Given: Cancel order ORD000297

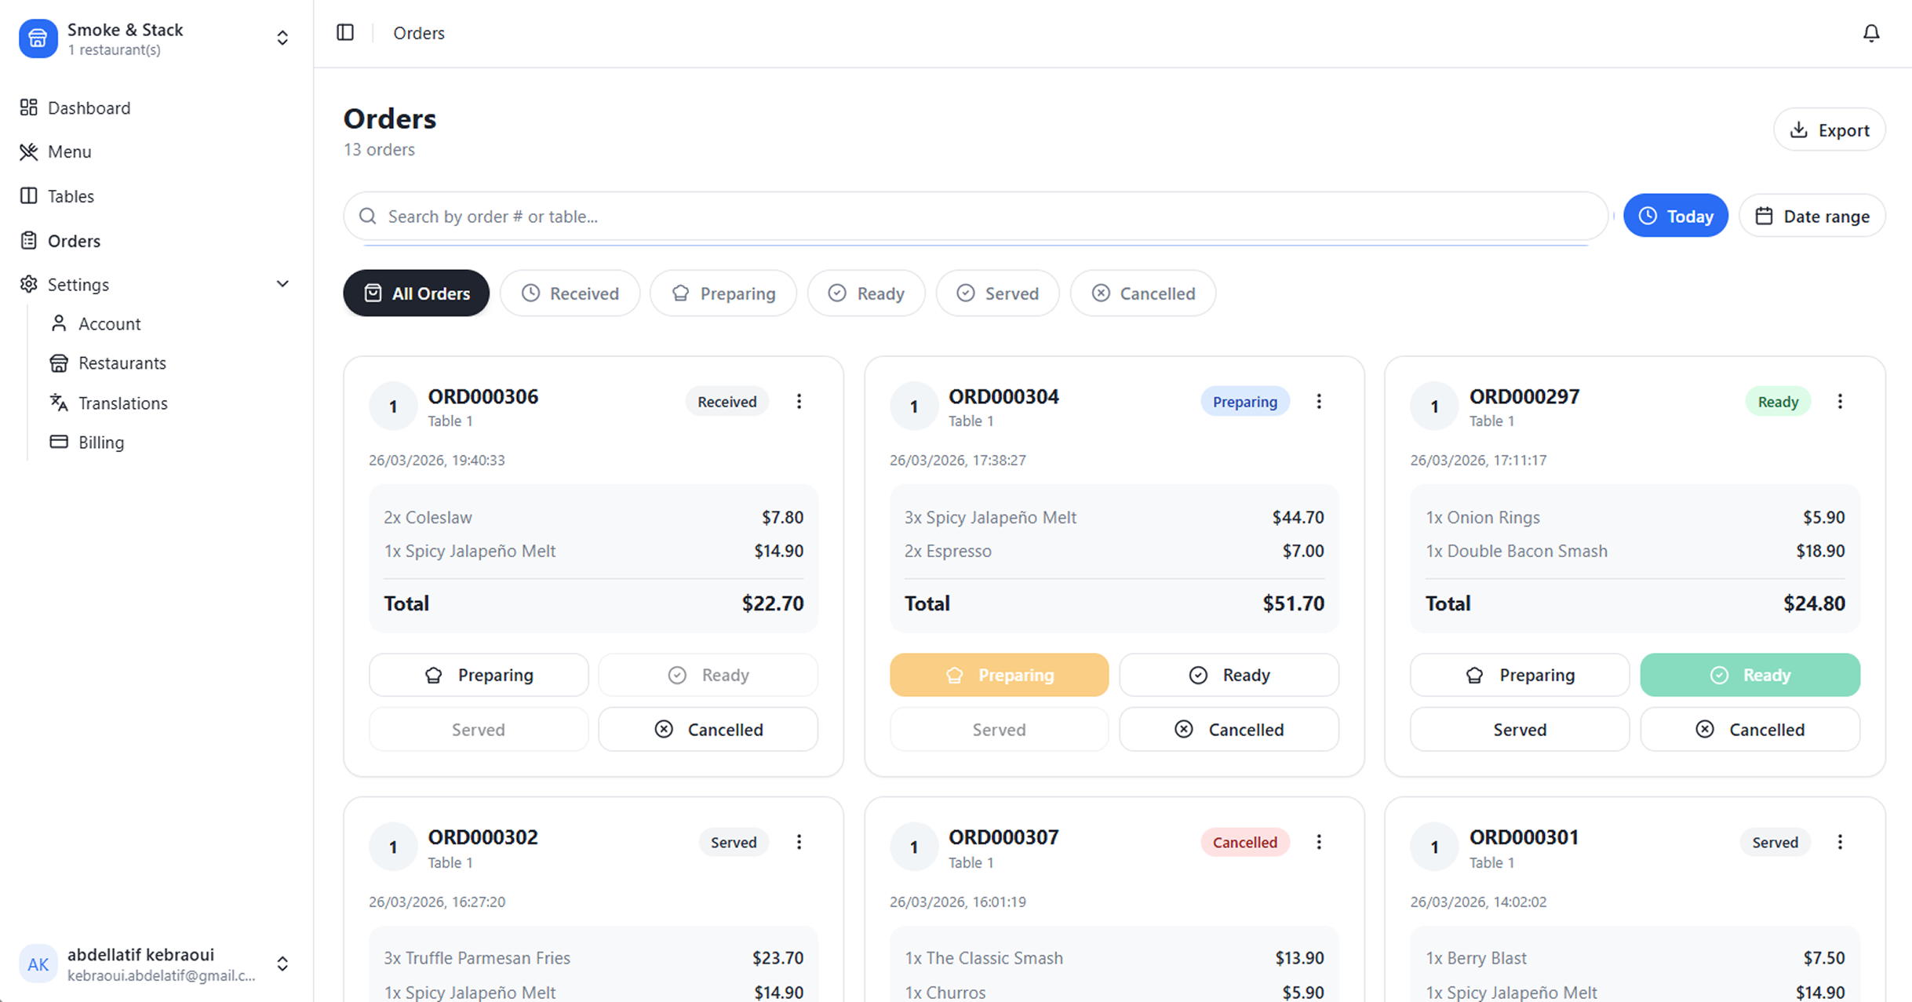Looking at the screenshot, I should (x=1750, y=730).
